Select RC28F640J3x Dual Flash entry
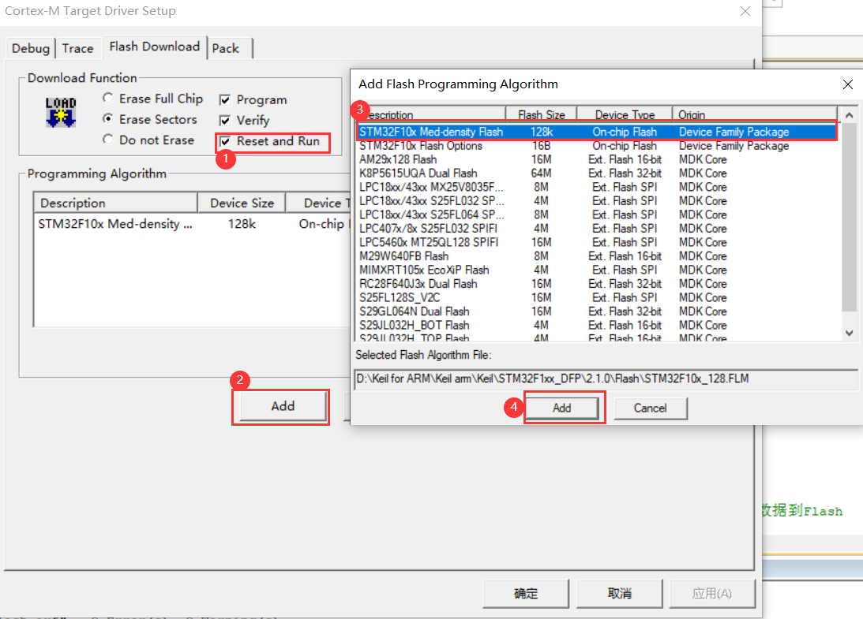 tap(596, 284)
